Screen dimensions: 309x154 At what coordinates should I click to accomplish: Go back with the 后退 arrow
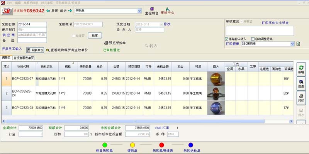pyautogui.click(x=48, y=11)
